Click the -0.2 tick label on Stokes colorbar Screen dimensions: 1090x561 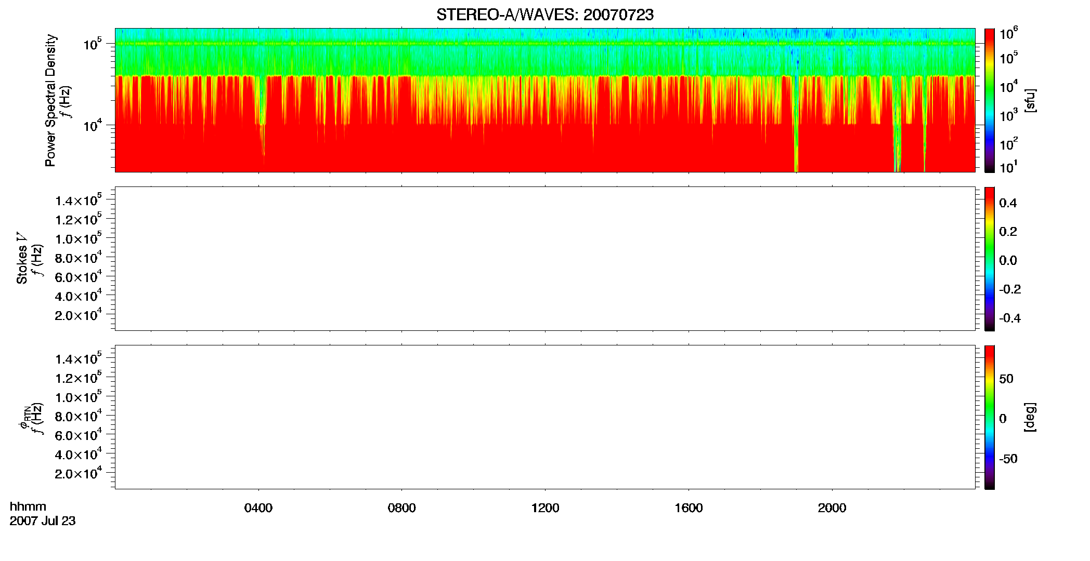click(x=1010, y=289)
